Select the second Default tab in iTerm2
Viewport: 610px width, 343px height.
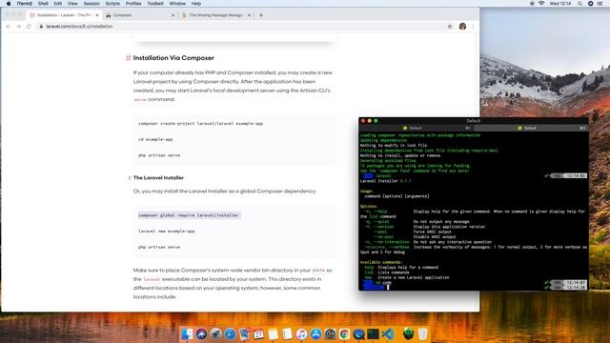pos(530,128)
